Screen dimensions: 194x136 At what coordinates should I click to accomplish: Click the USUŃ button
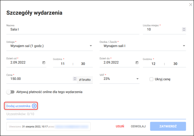[120, 126]
